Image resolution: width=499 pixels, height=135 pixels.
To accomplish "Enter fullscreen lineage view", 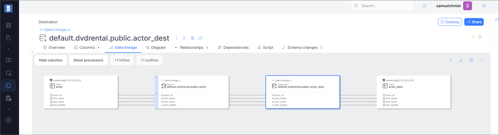I will (482, 60).
